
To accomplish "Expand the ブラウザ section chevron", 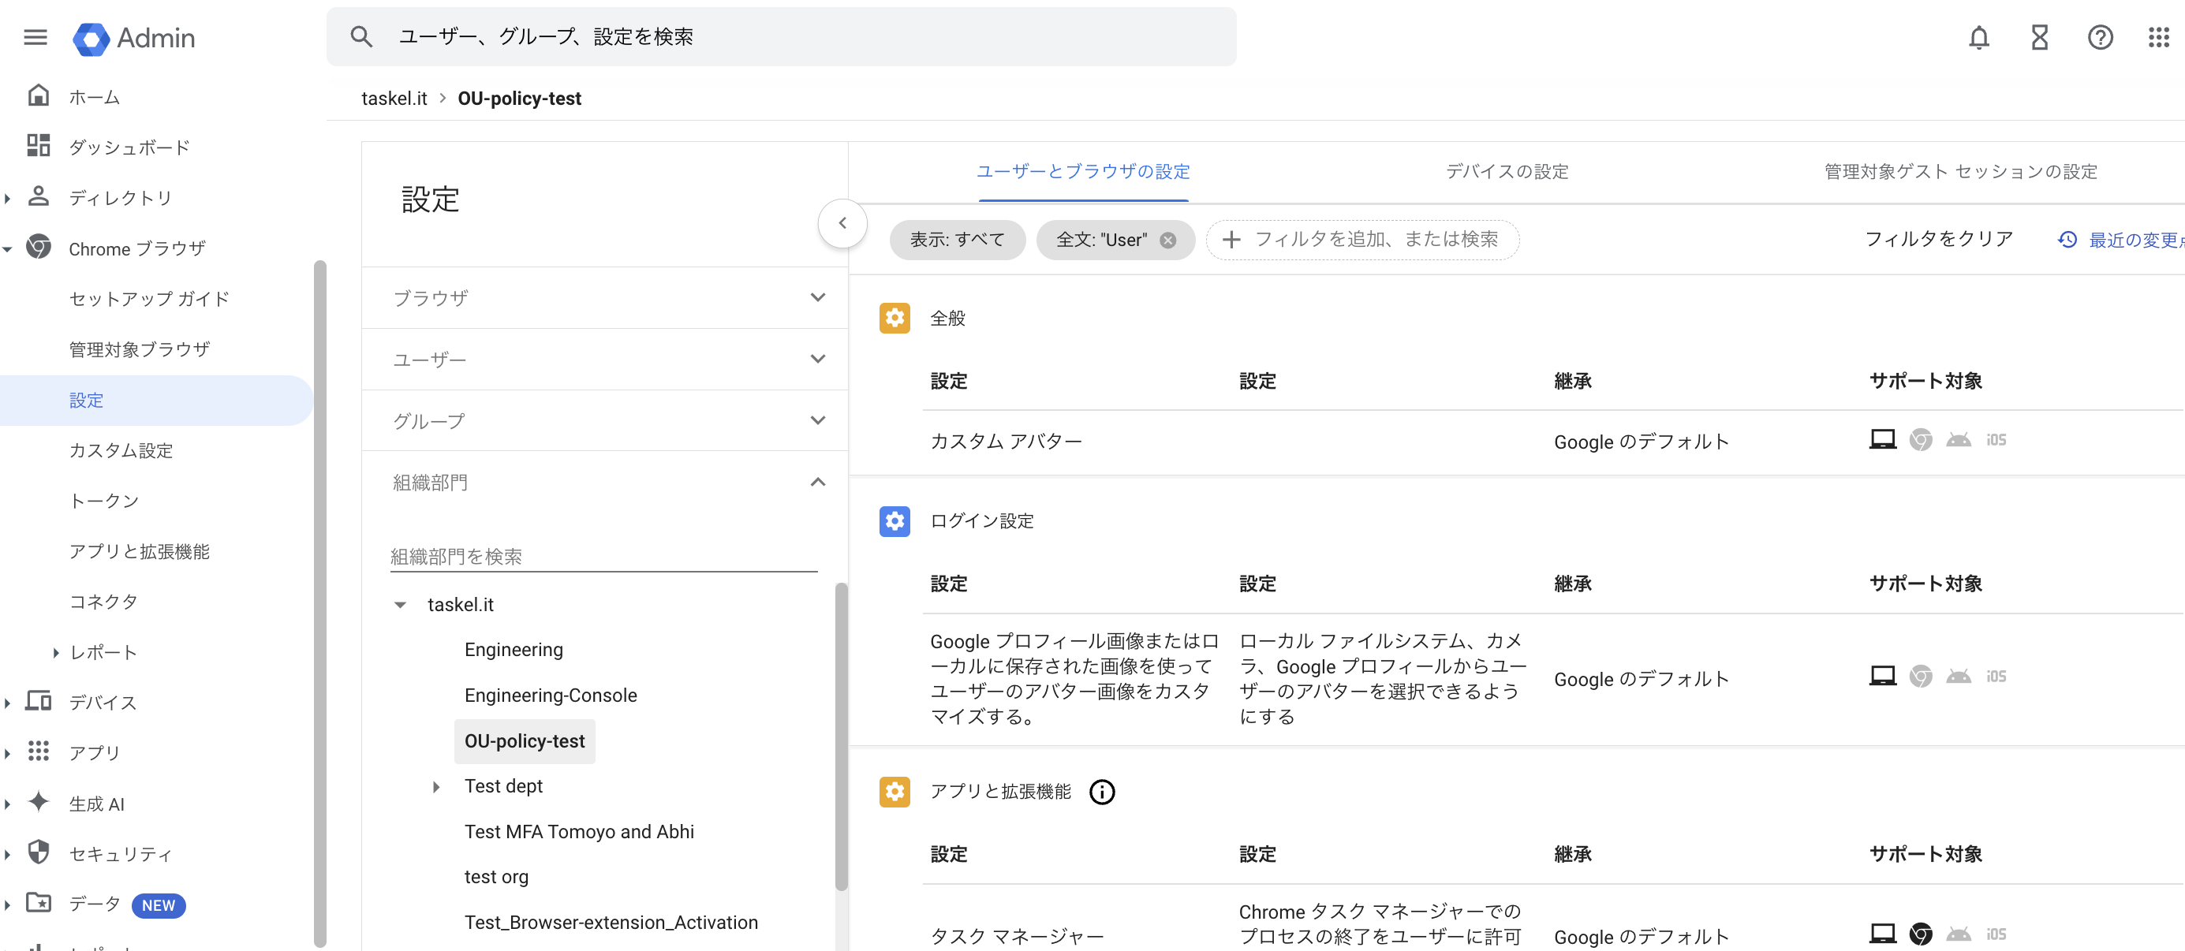I will pyautogui.click(x=817, y=297).
